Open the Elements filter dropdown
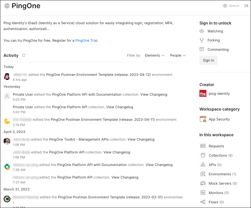Viewport: 251px width, 208px height. (x=155, y=55)
